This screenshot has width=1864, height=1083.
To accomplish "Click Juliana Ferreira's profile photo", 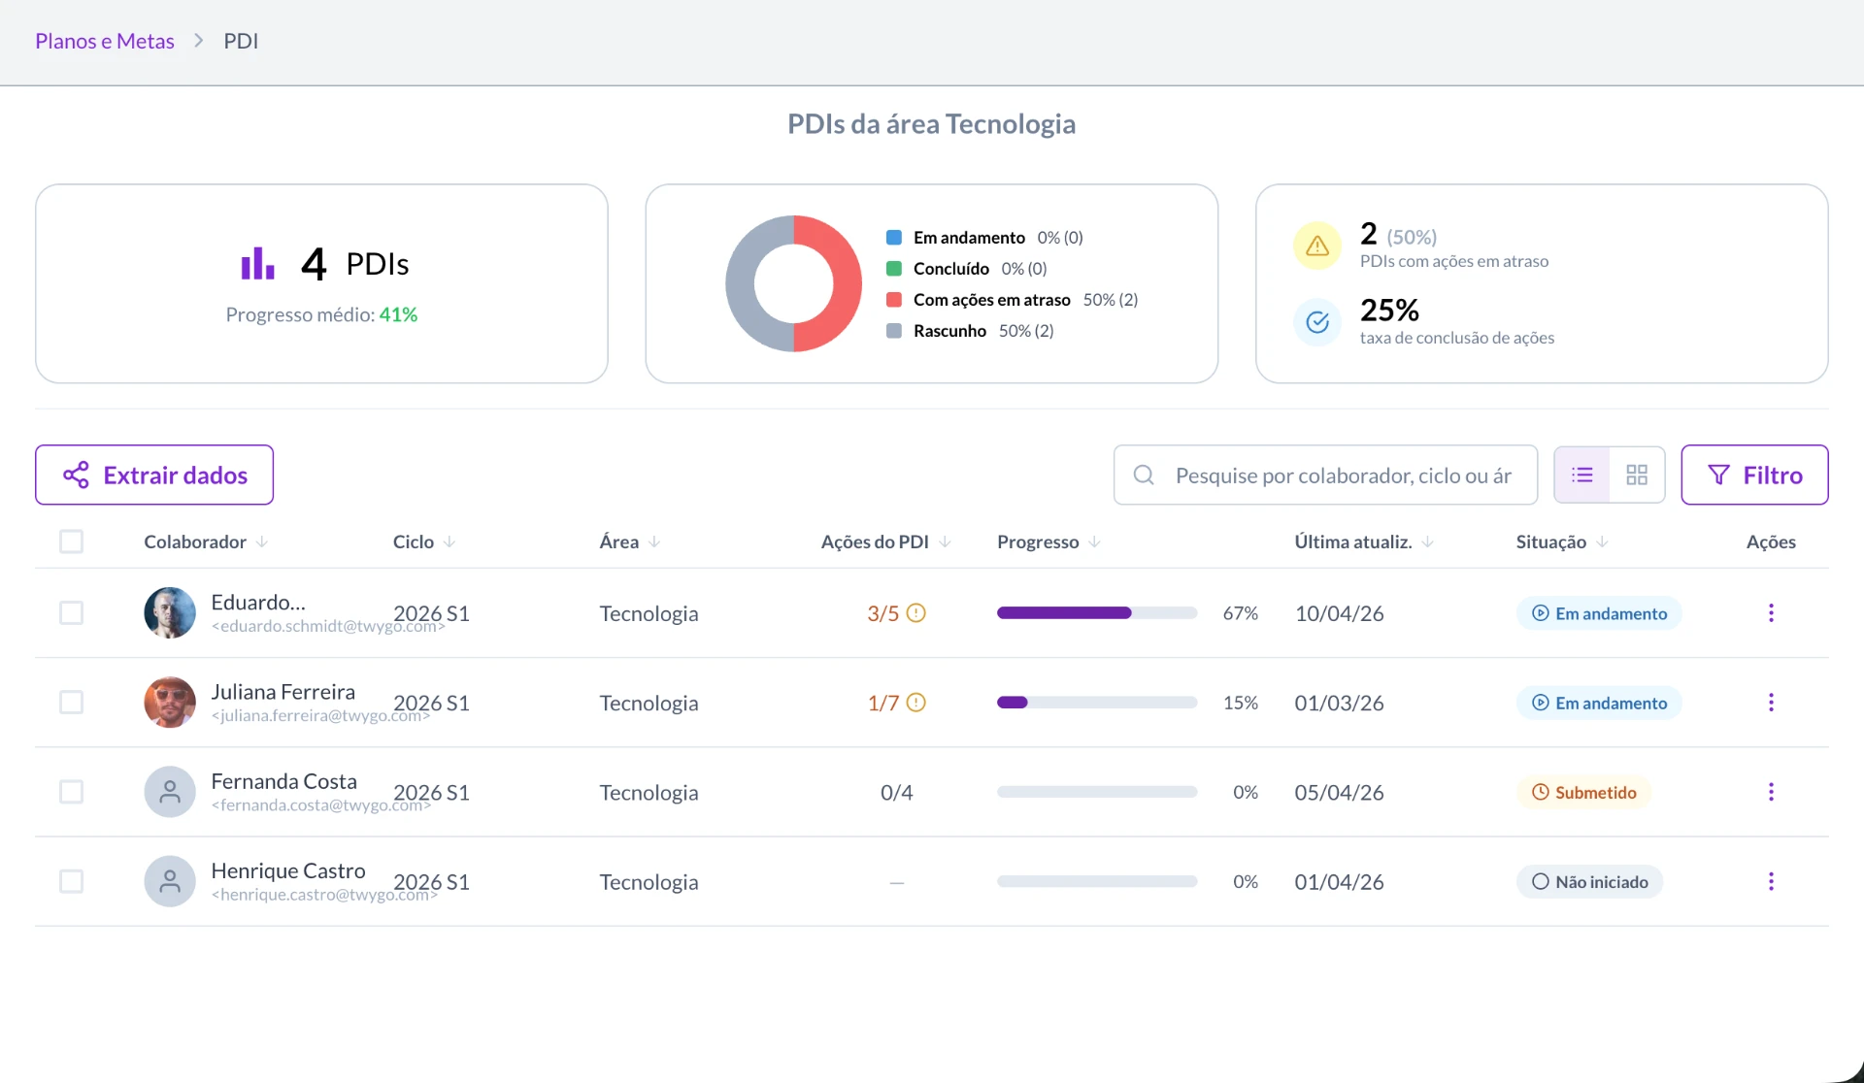I will pyautogui.click(x=170, y=703).
